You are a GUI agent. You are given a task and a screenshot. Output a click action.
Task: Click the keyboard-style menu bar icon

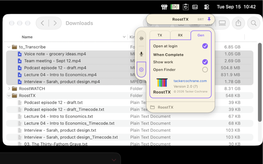195,7
